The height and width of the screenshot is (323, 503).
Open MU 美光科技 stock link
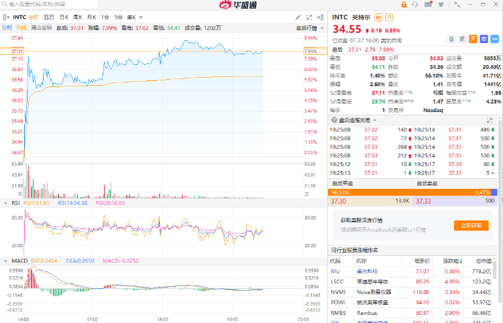pyautogui.click(x=367, y=271)
